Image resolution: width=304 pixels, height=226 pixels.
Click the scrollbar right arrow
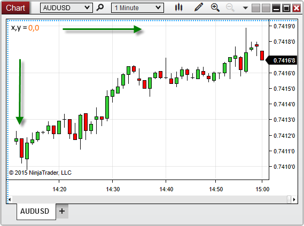[x=294, y=199]
